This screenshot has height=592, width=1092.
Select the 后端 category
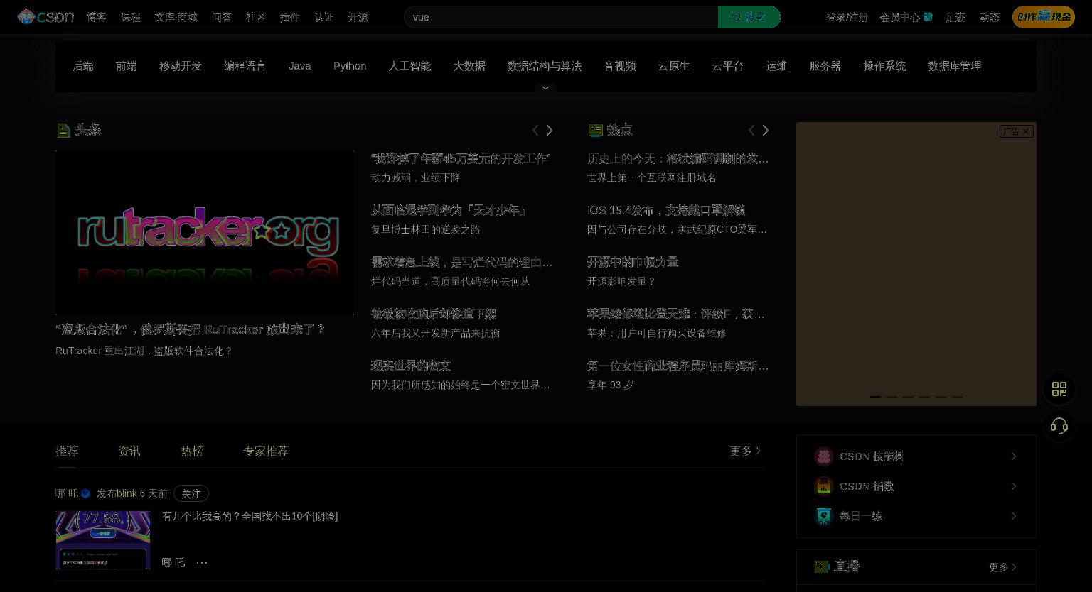tap(83, 66)
